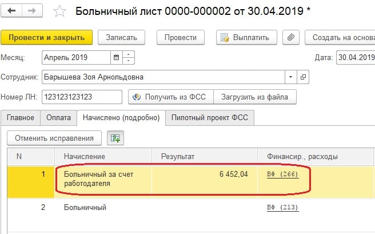This screenshot has height=234, width=375.
Task: Open the БФ (266) financing link
Action: [x=282, y=174]
